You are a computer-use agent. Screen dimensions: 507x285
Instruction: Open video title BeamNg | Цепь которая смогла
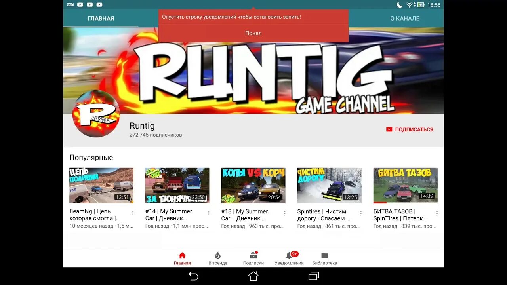click(95, 215)
